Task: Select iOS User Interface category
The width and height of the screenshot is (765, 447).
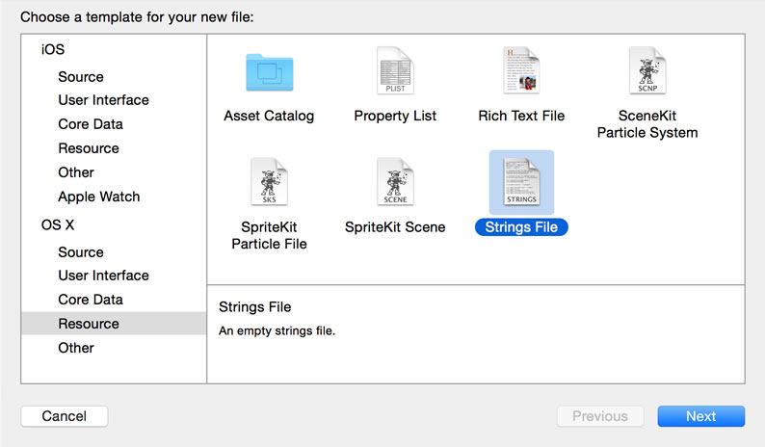Action: tap(103, 100)
